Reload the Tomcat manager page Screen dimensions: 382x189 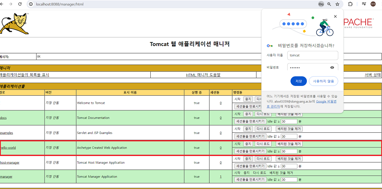20,4
